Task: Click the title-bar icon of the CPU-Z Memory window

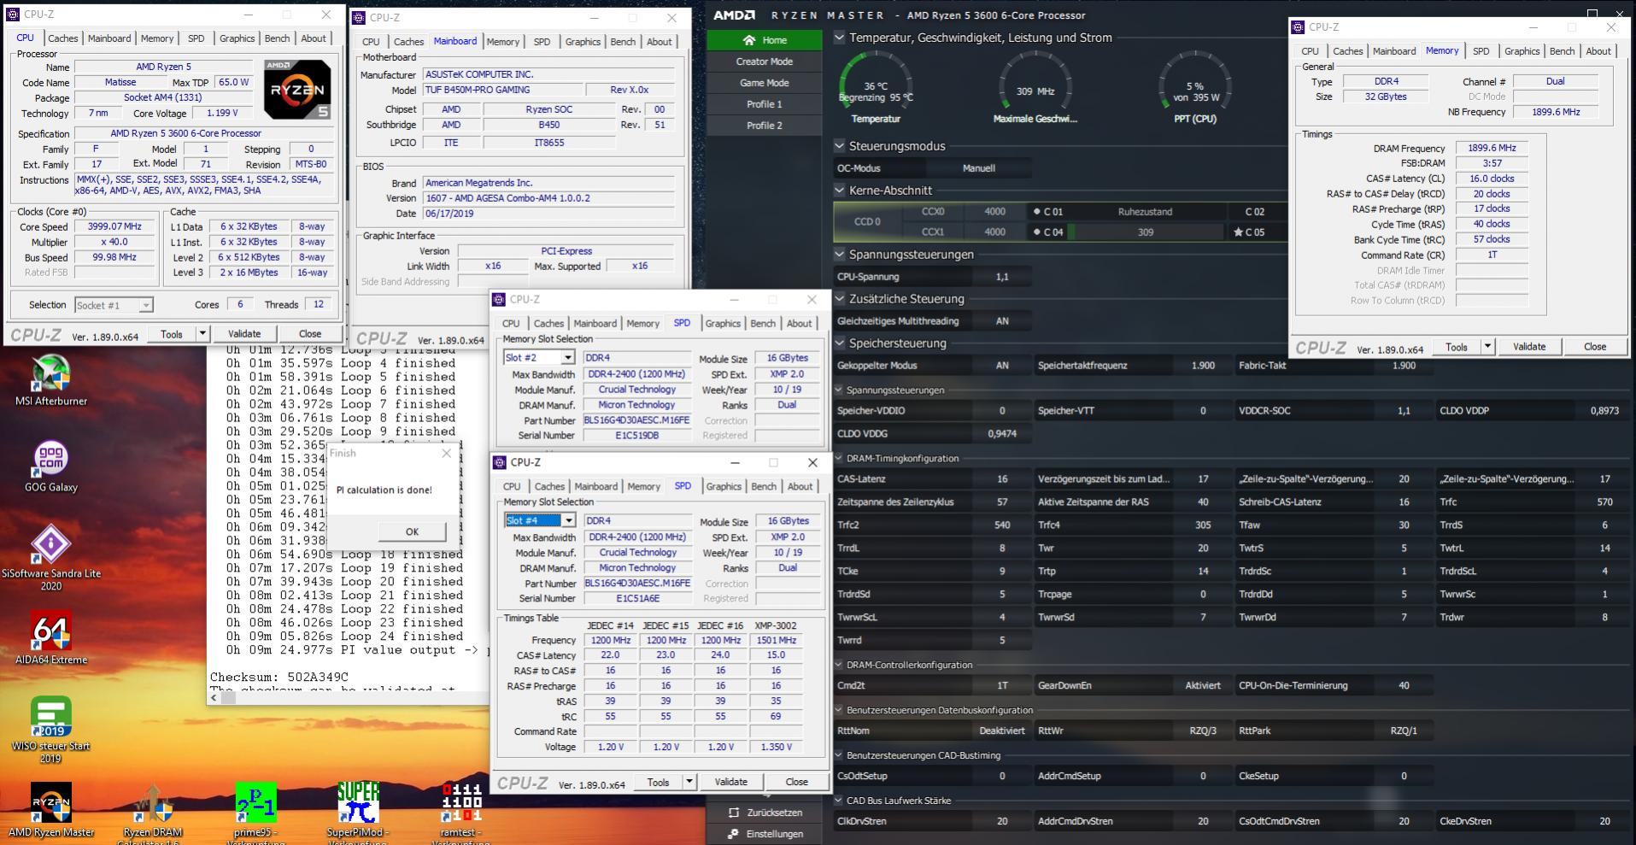Action: [1298, 27]
